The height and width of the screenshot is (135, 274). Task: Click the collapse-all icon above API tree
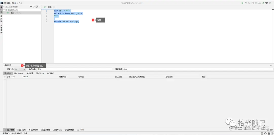click(x=37, y=6)
